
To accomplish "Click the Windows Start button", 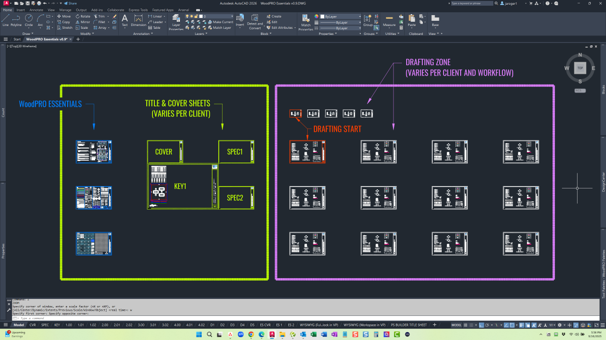I will [x=198, y=334].
